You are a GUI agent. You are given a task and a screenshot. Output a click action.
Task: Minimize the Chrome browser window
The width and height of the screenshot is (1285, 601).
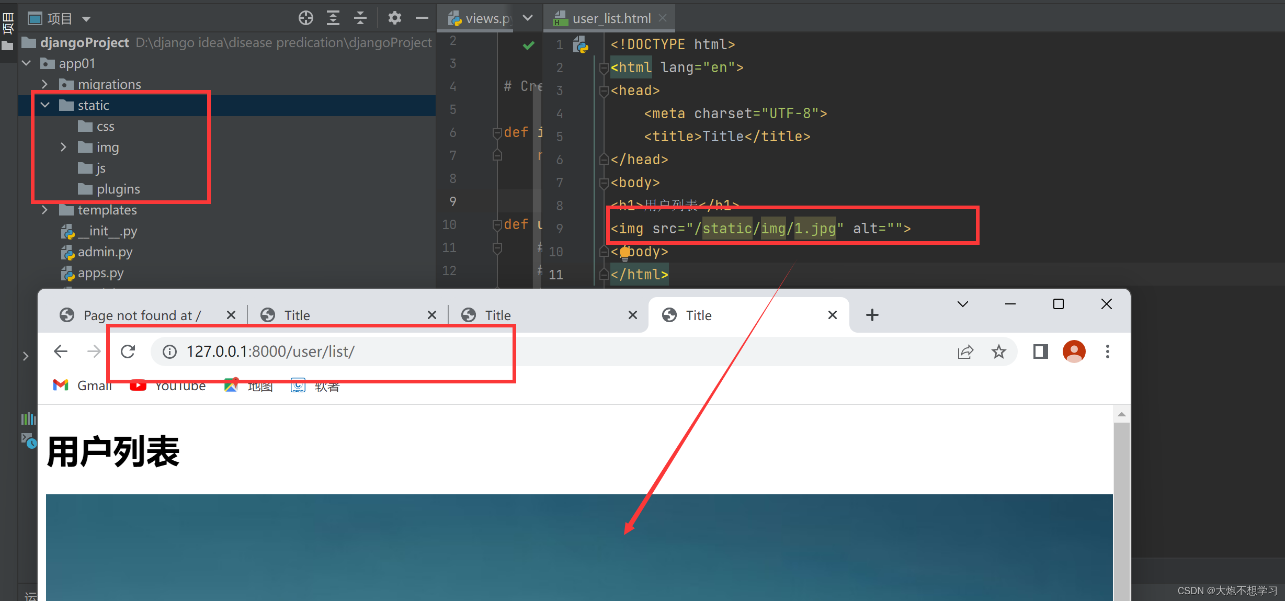1010,304
